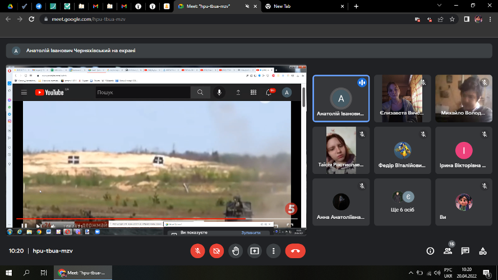
Task: Open a new browser tab with plus button
Action: (356, 6)
